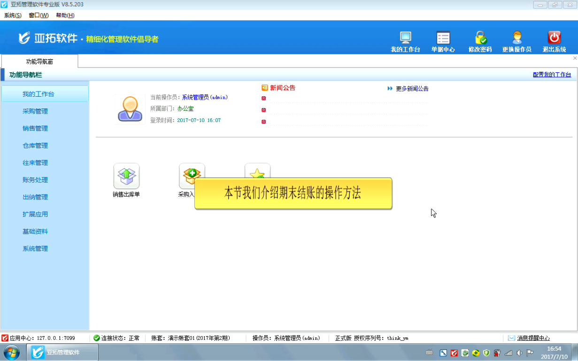Open the 帮助(H) menu
This screenshot has height=361, width=578.
[x=65, y=15]
